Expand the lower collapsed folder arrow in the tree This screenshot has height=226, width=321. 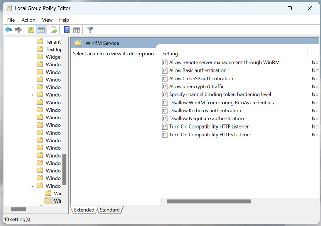pyautogui.click(x=32, y=95)
